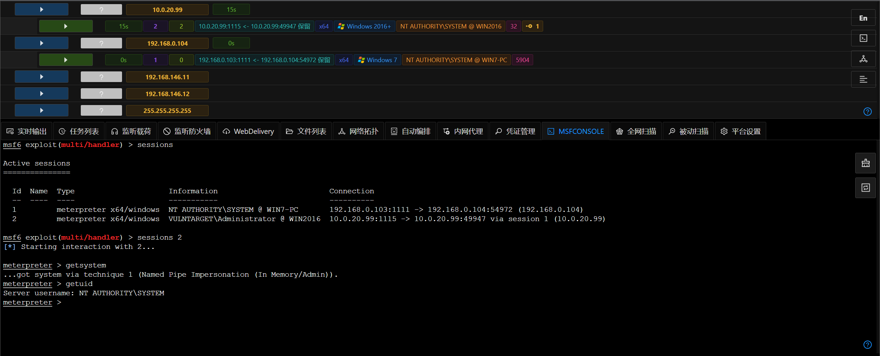Expand the 192.168.0.104 host row arrow

pyautogui.click(x=42, y=43)
